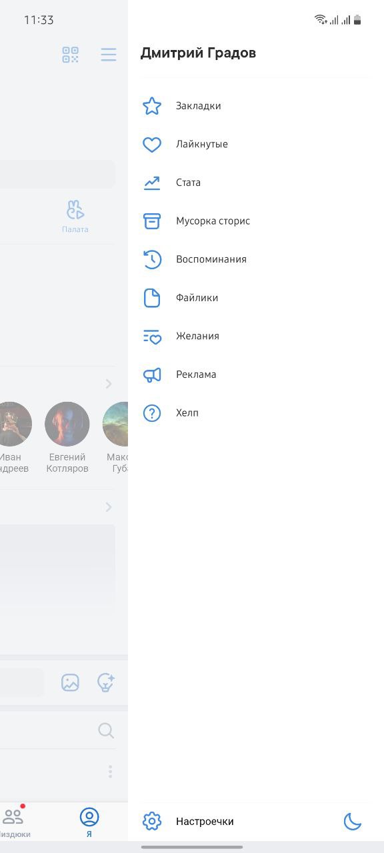Expand friends section chevron above avatars
The image size is (384, 853).
pos(109,384)
